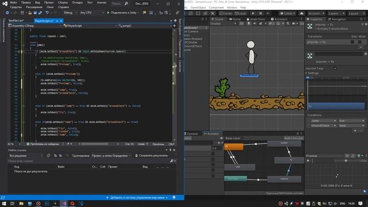Toggle Local handle rotation button

pos(240,13)
